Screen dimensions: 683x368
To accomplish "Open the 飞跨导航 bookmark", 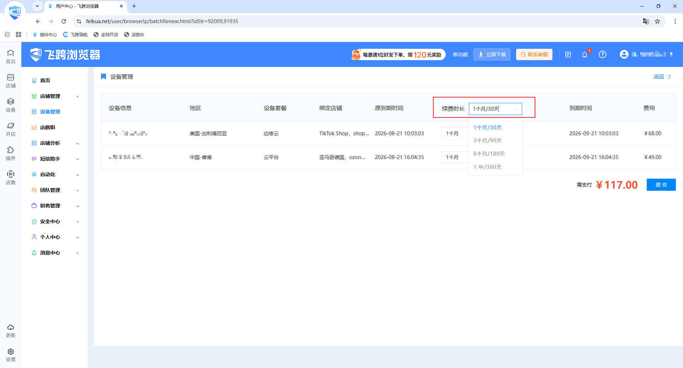I will (75, 35).
